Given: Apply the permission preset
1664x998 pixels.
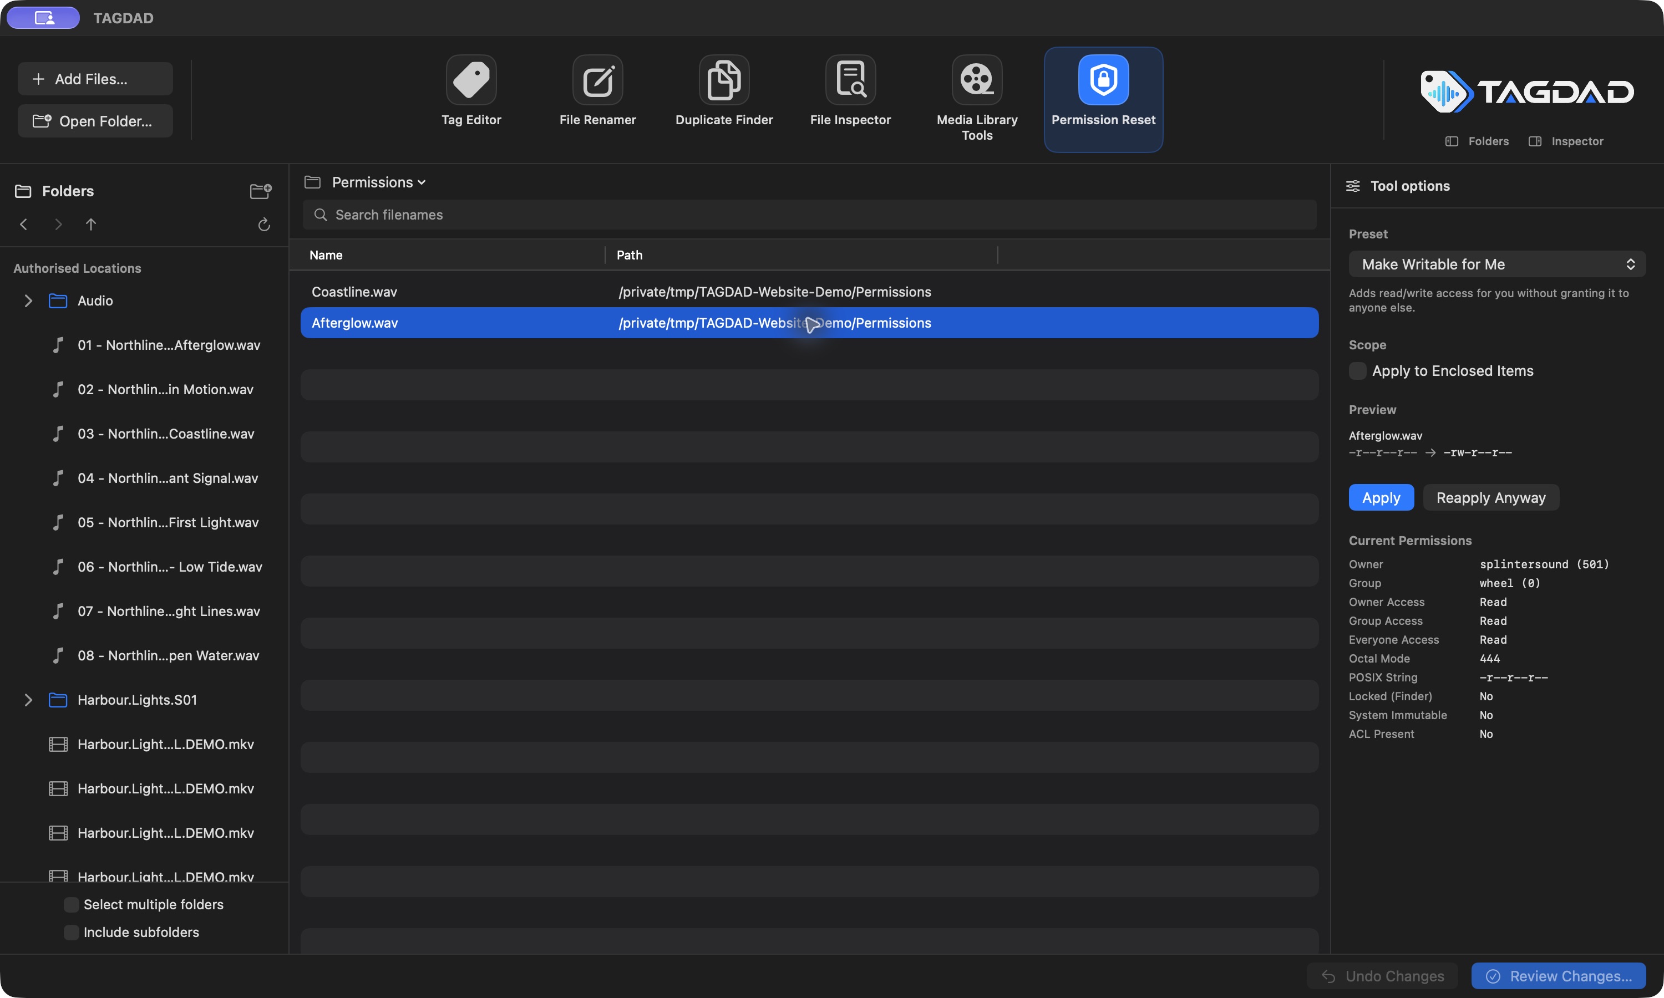Looking at the screenshot, I should point(1381,498).
